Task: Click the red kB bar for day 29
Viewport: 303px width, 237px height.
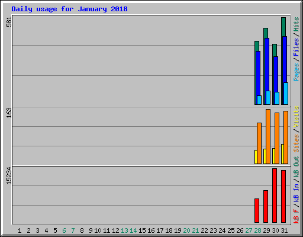Action: click(266, 207)
